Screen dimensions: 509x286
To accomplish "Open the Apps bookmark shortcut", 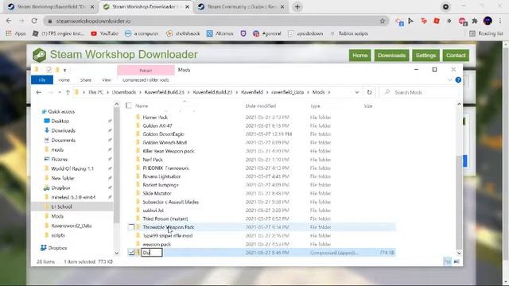I will tap(16, 33).
